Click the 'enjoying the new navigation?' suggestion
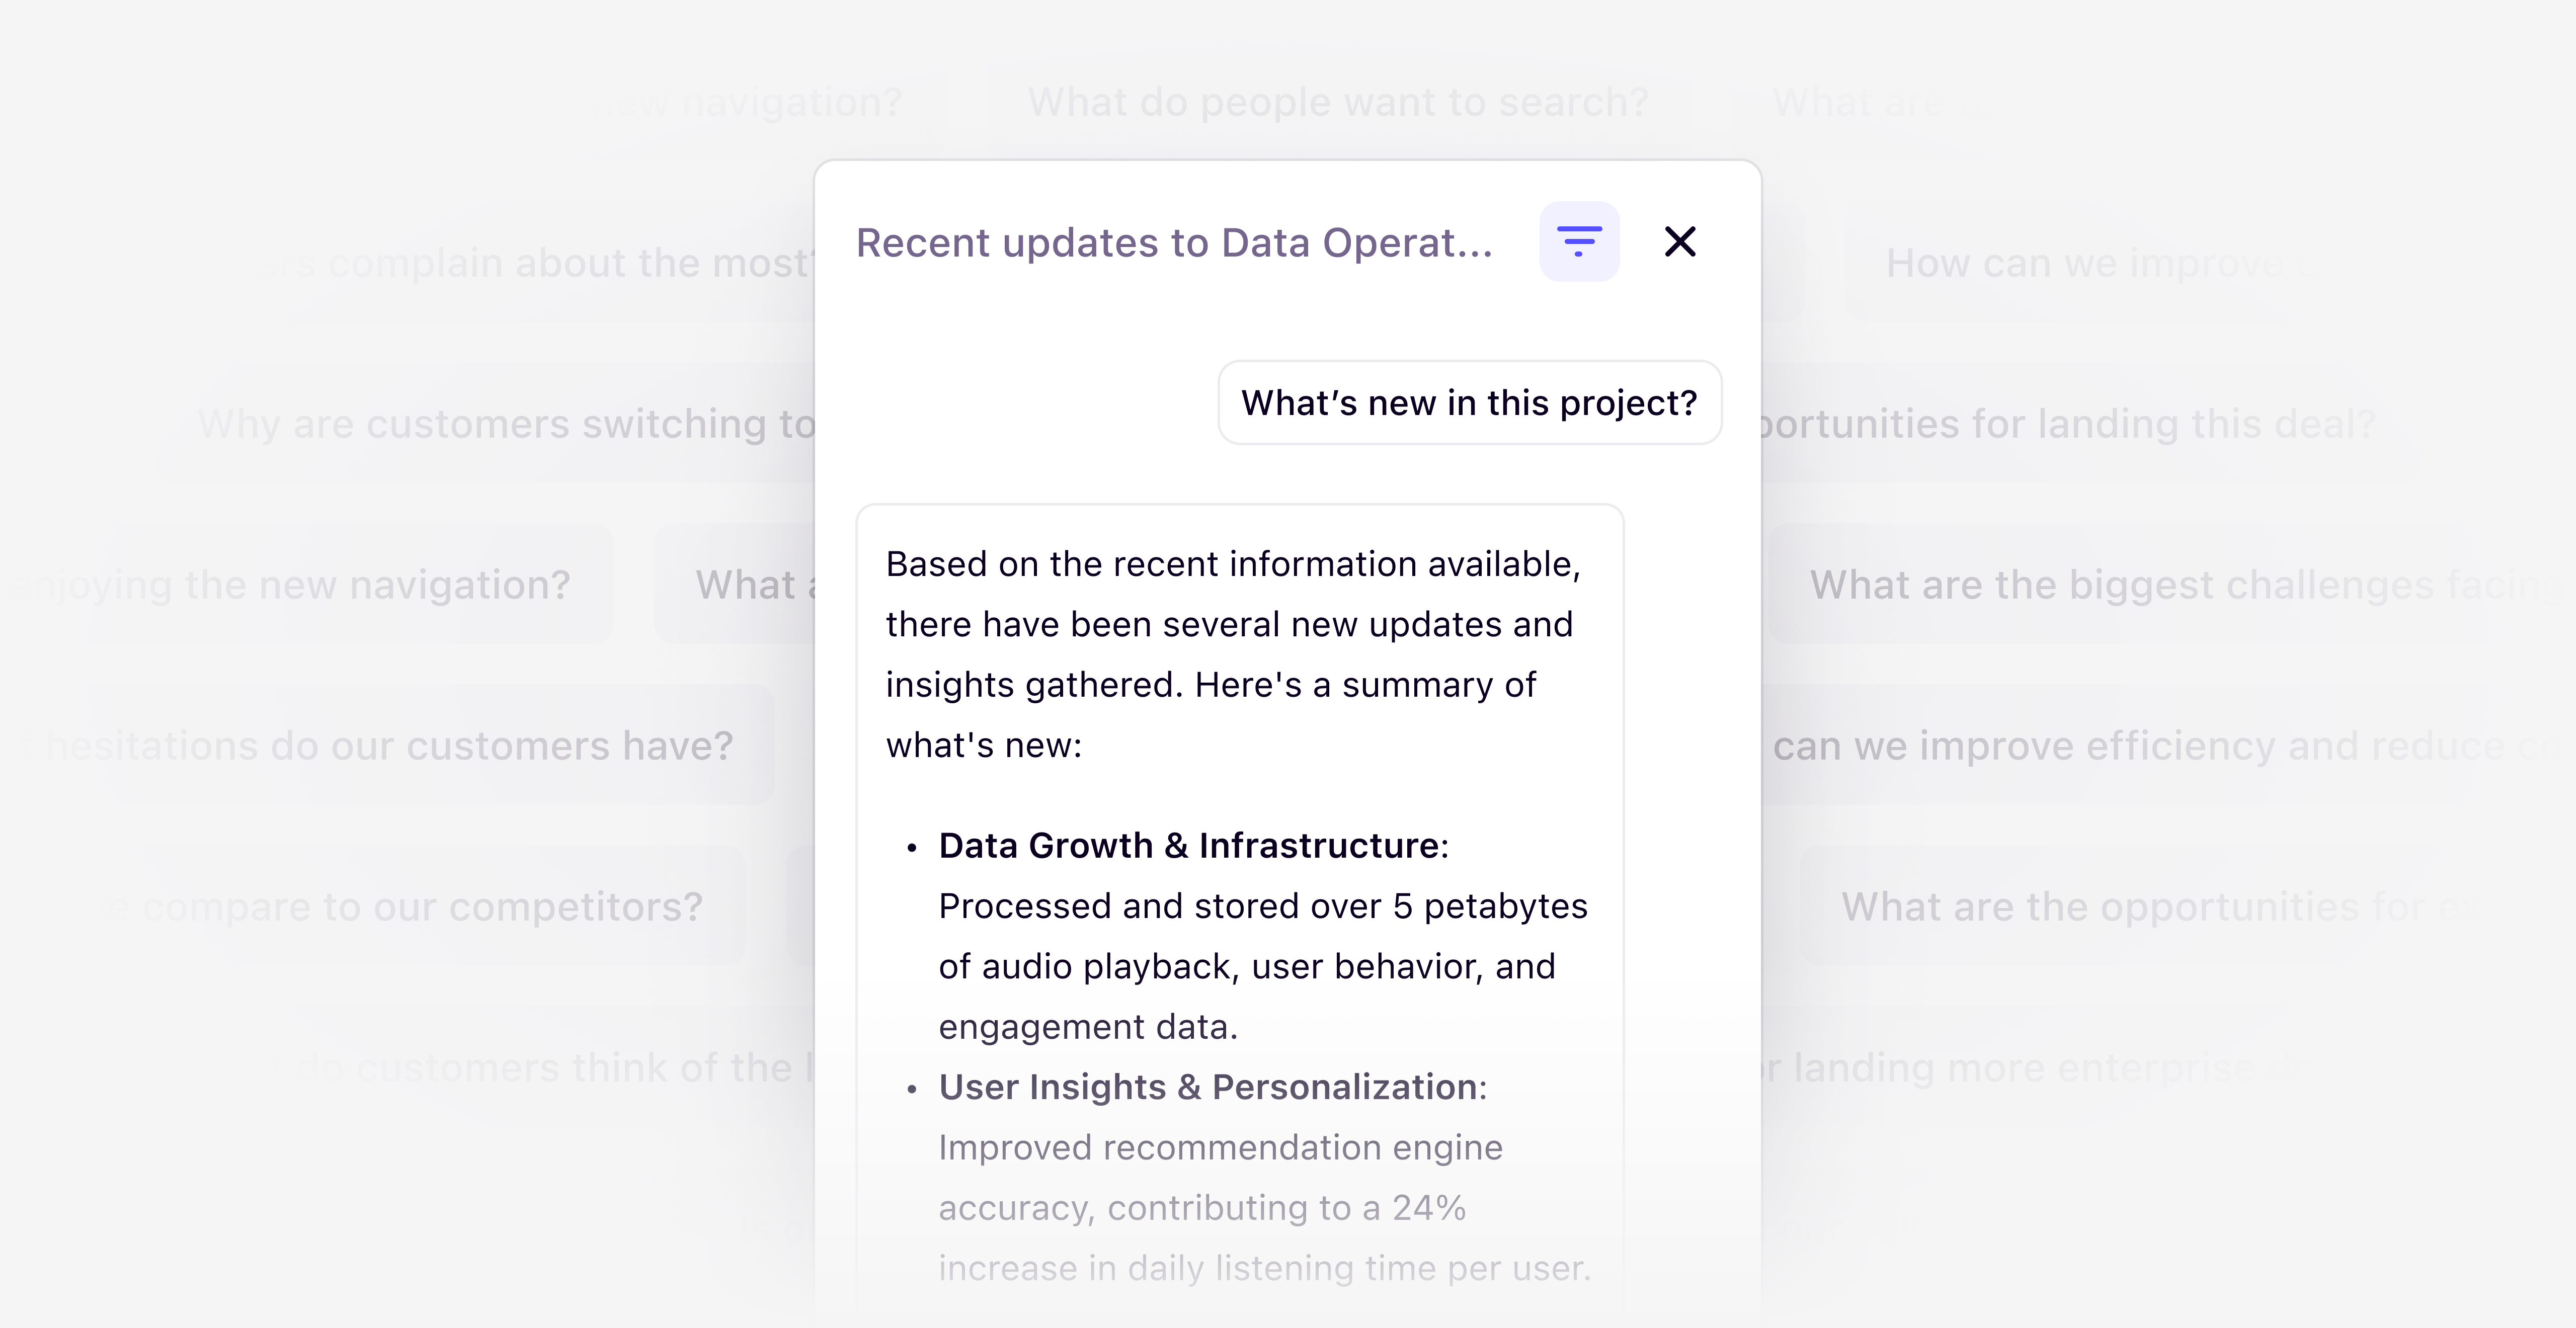Screen dimensions: 2576x1328 [x=290, y=584]
